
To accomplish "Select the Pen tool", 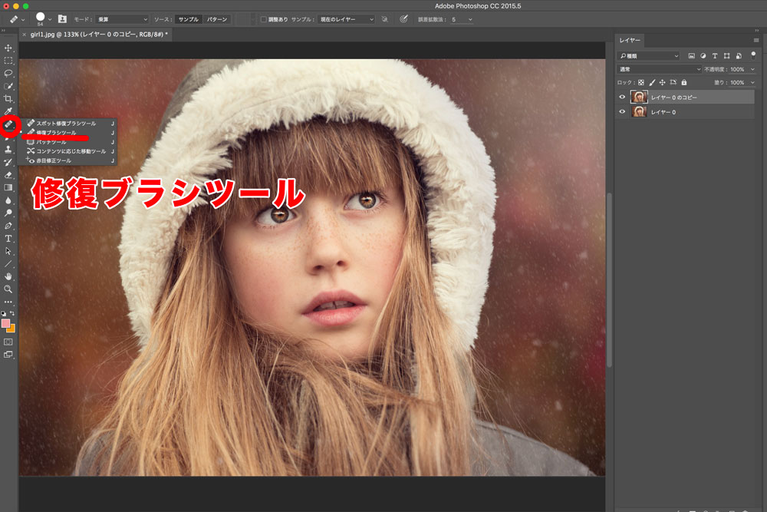I will coord(8,226).
